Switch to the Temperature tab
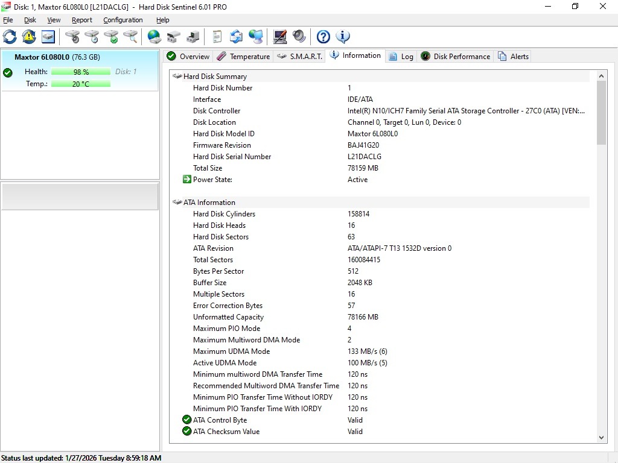618x463 pixels. (x=243, y=57)
